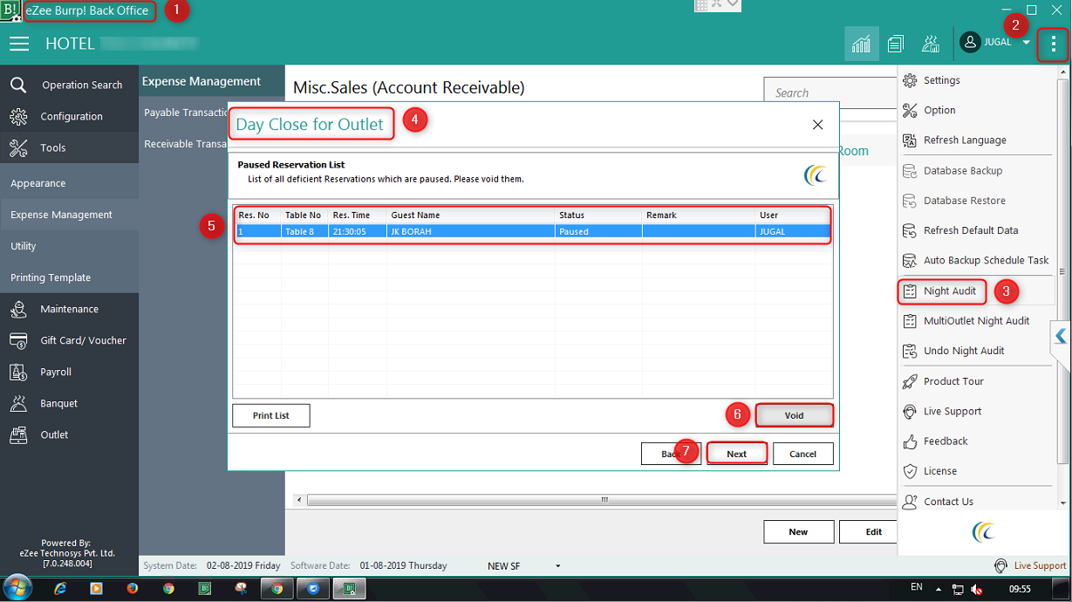The width and height of the screenshot is (1072, 602).
Task: Open Firefox from the taskbar
Action: [133, 589]
